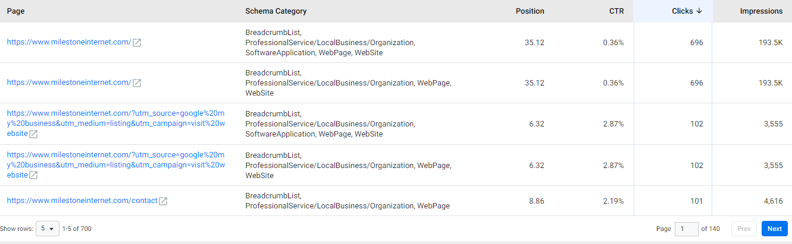Open external link icon for first homepage row
This screenshot has width=792, height=244.
click(137, 43)
